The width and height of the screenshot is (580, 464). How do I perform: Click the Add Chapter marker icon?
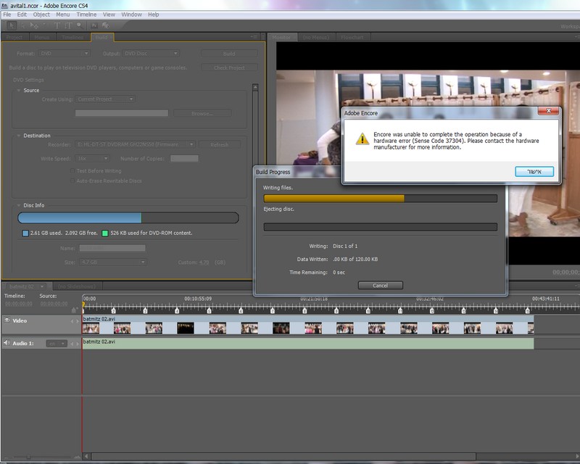coord(75,309)
